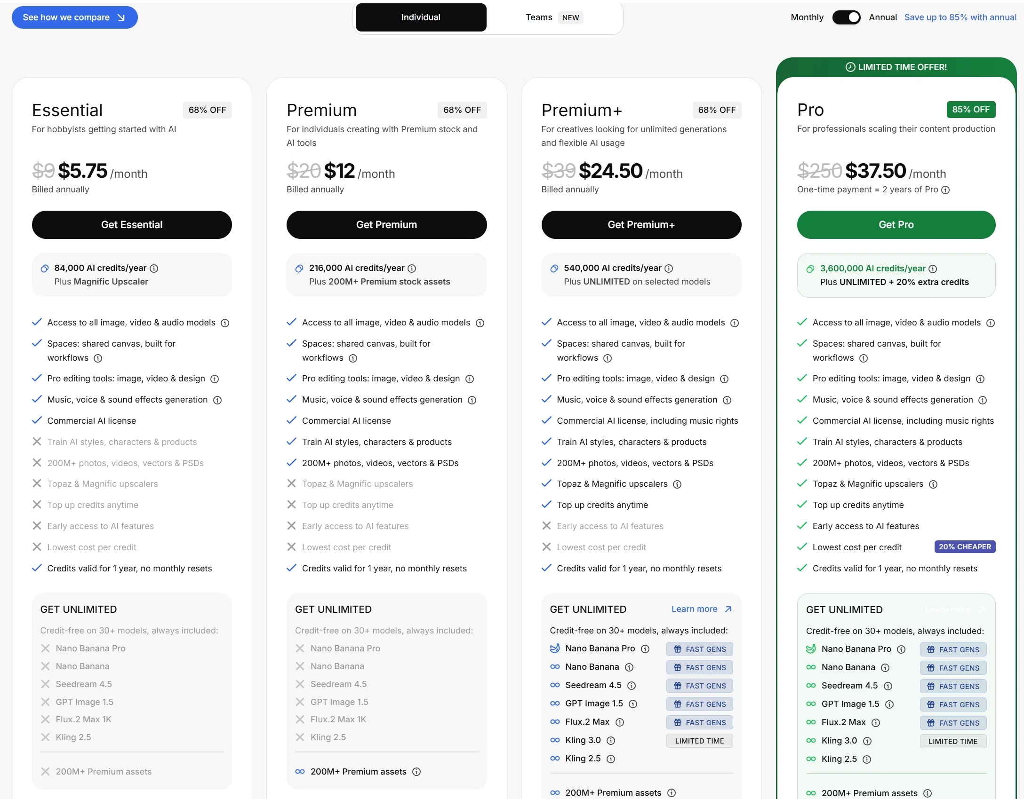Click info icon beside Premium+ Topaz & Magnific upscalers
Screen dimensions: 1024x799
(x=677, y=484)
